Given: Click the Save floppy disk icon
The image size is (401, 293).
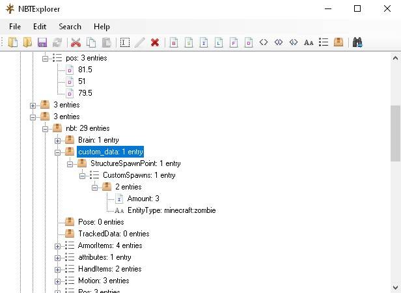Looking at the screenshot, I should coord(42,42).
